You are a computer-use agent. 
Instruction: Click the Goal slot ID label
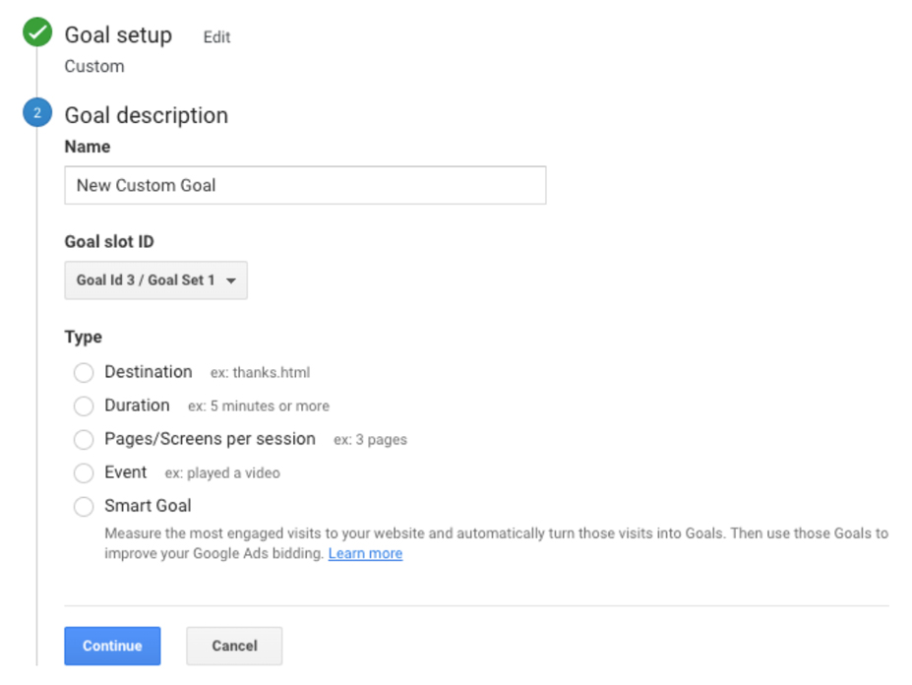click(x=109, y=241)
